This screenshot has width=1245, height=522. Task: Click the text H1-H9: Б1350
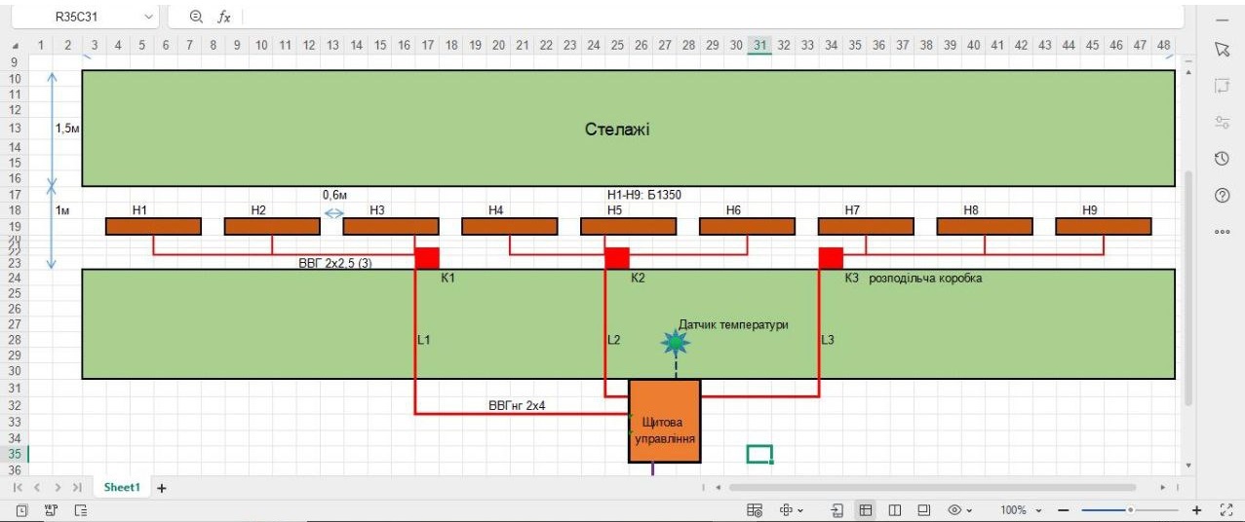644,195
